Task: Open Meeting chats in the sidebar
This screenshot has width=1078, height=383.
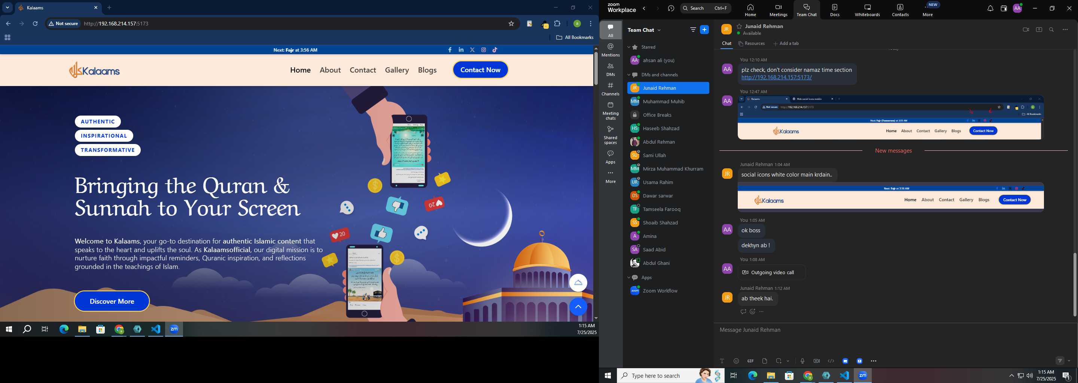Action: [610, 111]
